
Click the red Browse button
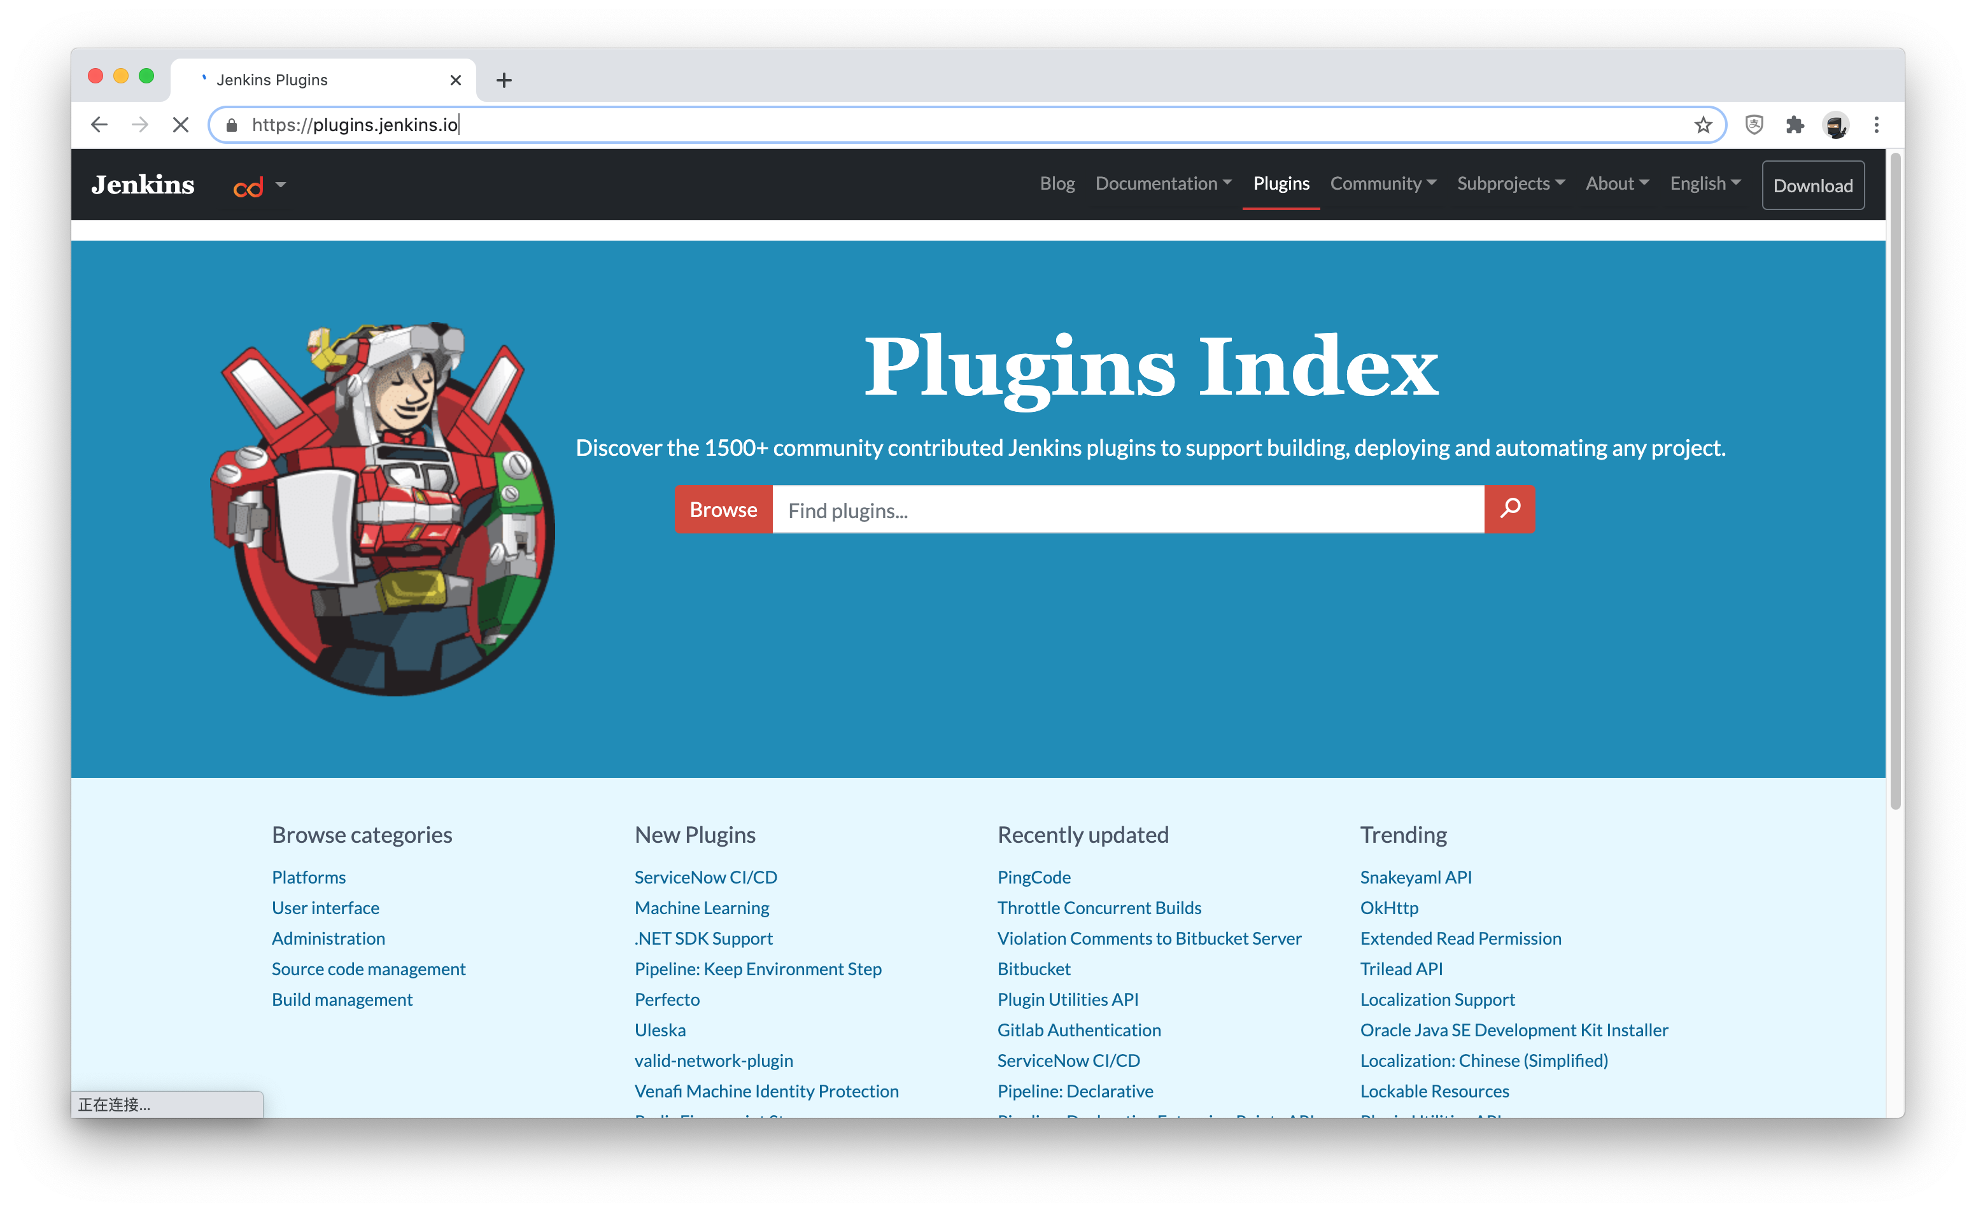723,509
